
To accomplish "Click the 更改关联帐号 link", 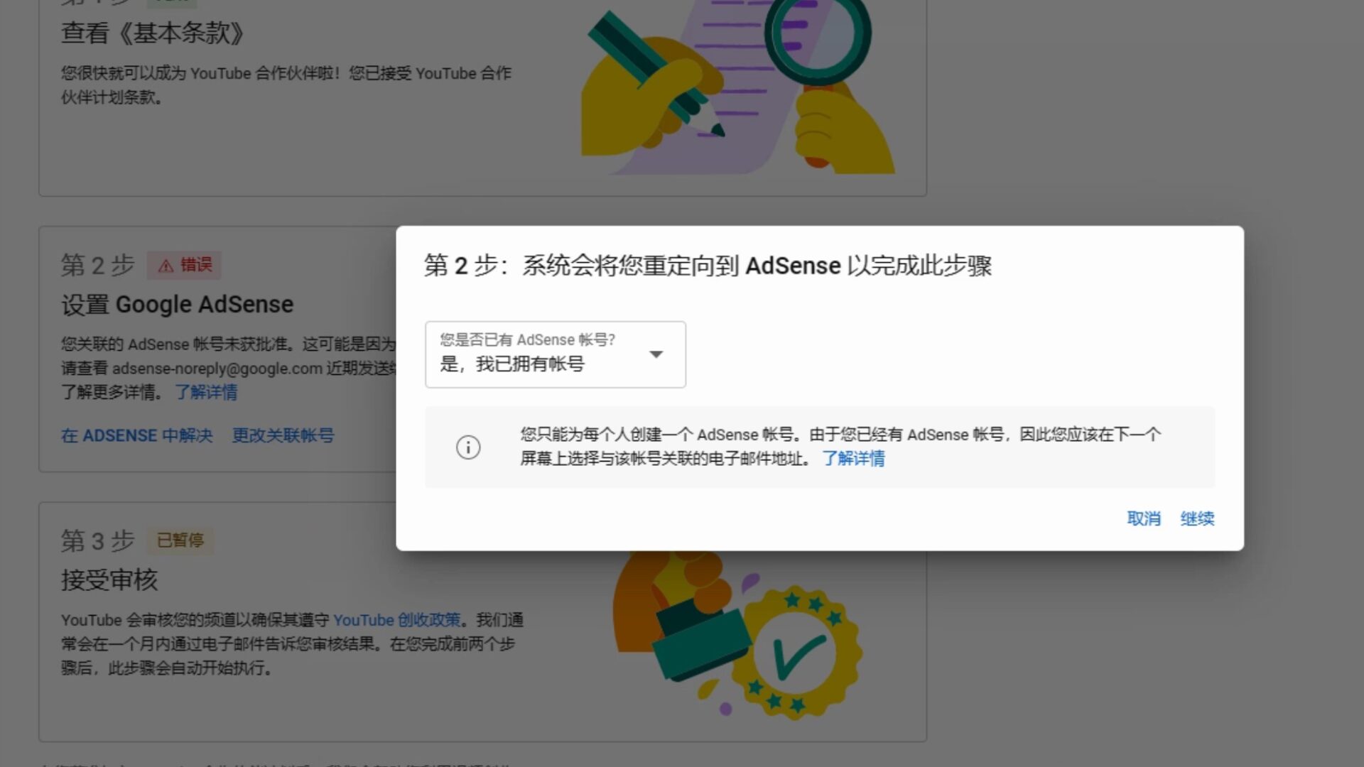I will click(x=283, y=435).
